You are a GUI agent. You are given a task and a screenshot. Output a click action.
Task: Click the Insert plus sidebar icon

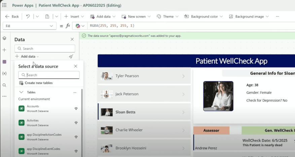point(4,50)
